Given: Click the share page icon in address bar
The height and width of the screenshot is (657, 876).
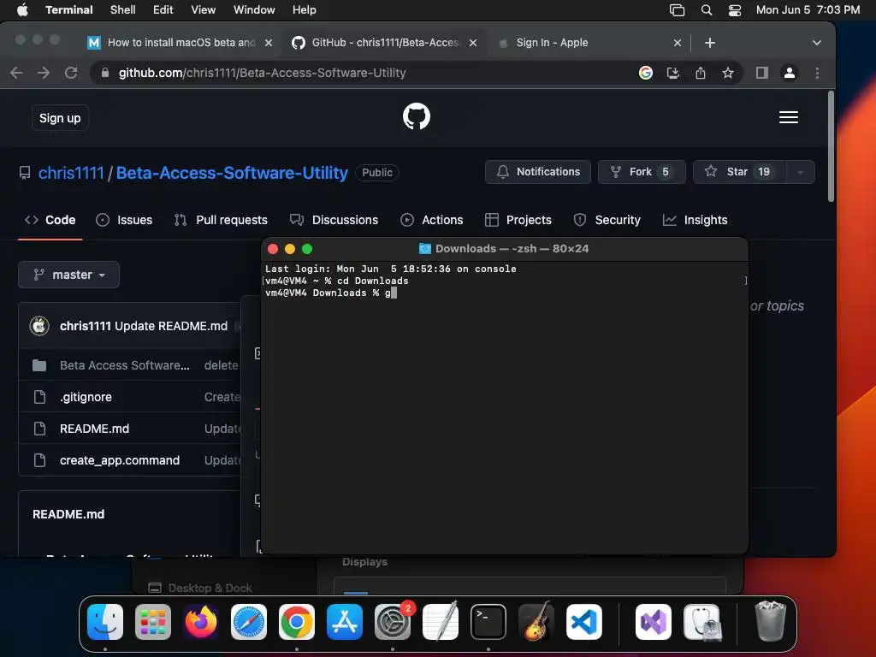Looking at the screenshot, I should [701, 73].
